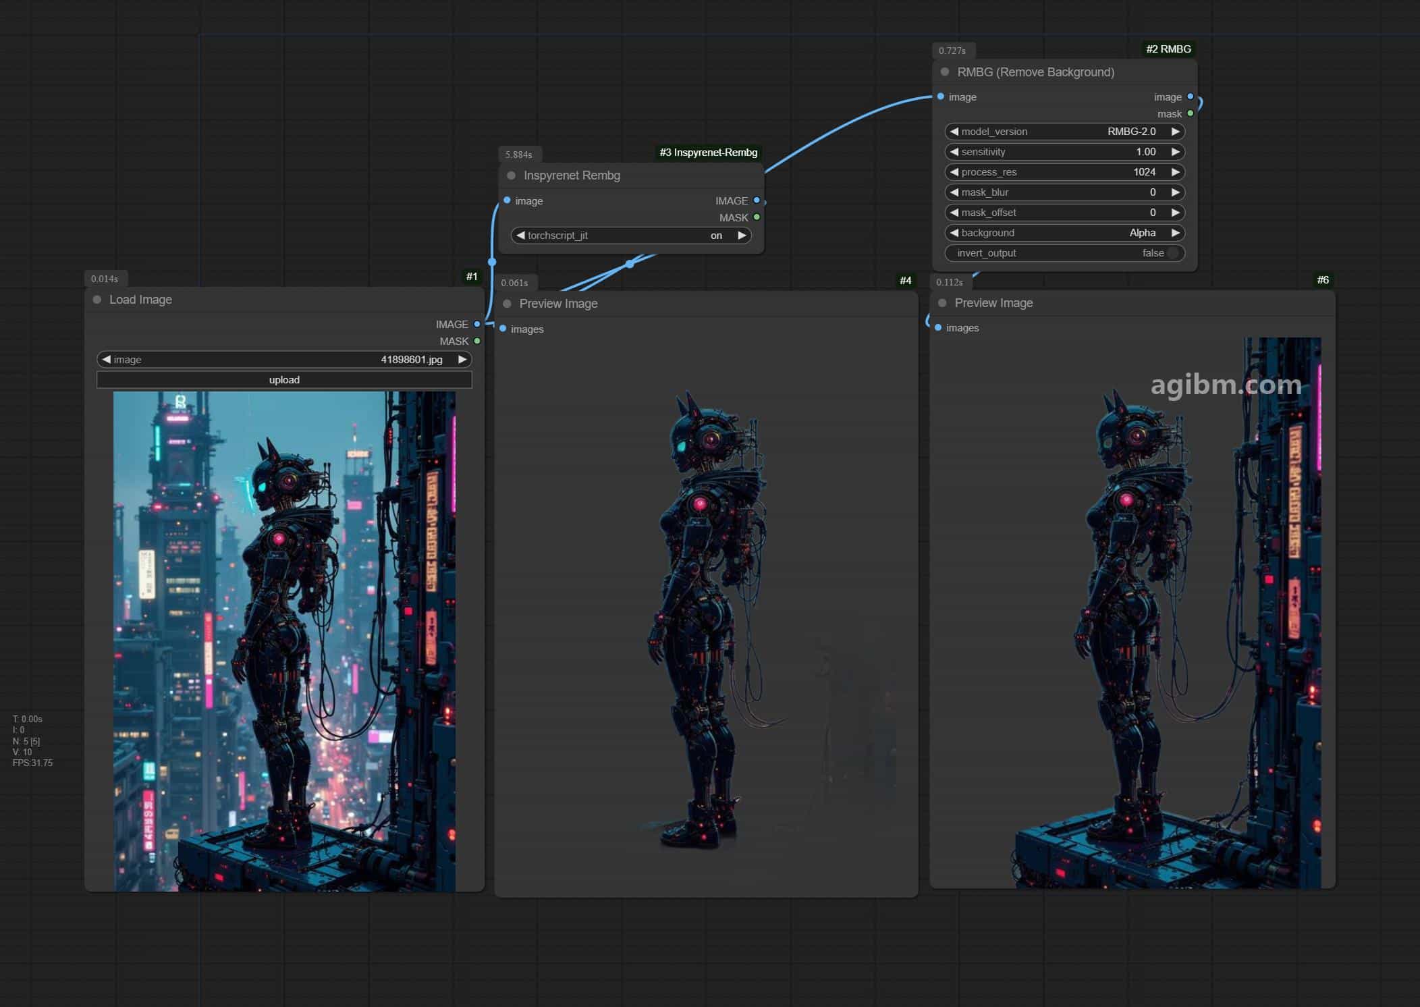The height and width of the screenshot is (1007, 1420).
Task: Click the #3 Inspyrenet-Rembg badge
Action: [709, 153]
